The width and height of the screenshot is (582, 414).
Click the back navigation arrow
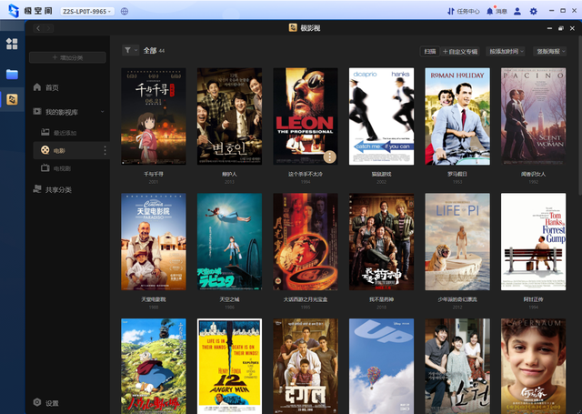coord(38,28)
